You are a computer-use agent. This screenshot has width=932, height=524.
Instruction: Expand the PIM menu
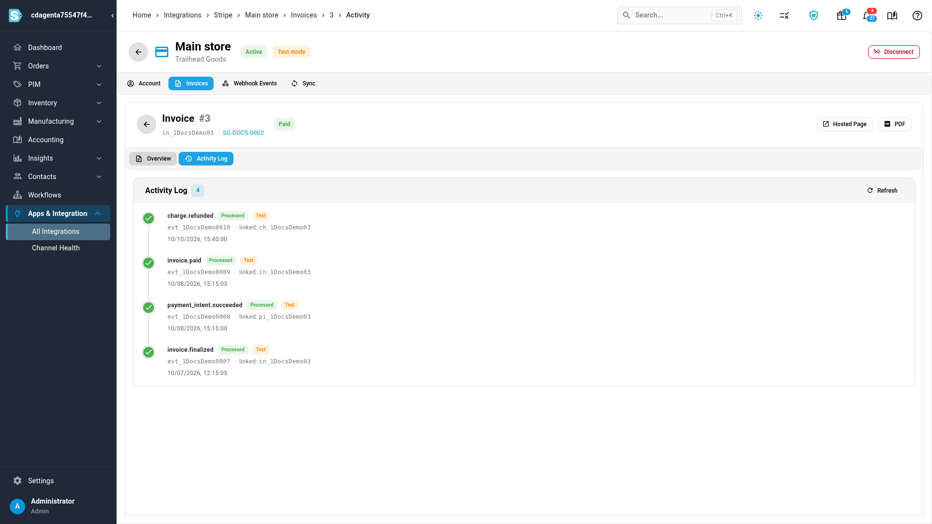coord(58,84)
